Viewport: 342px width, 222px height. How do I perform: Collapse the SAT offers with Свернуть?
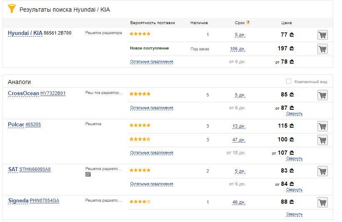tap(294, 190)
